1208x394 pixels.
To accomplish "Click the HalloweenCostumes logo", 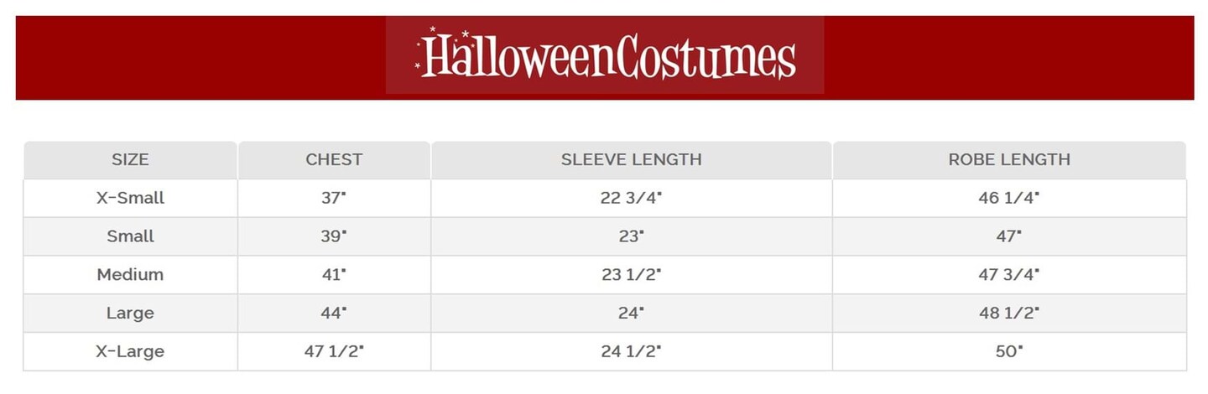I will (x=605, y=55).
